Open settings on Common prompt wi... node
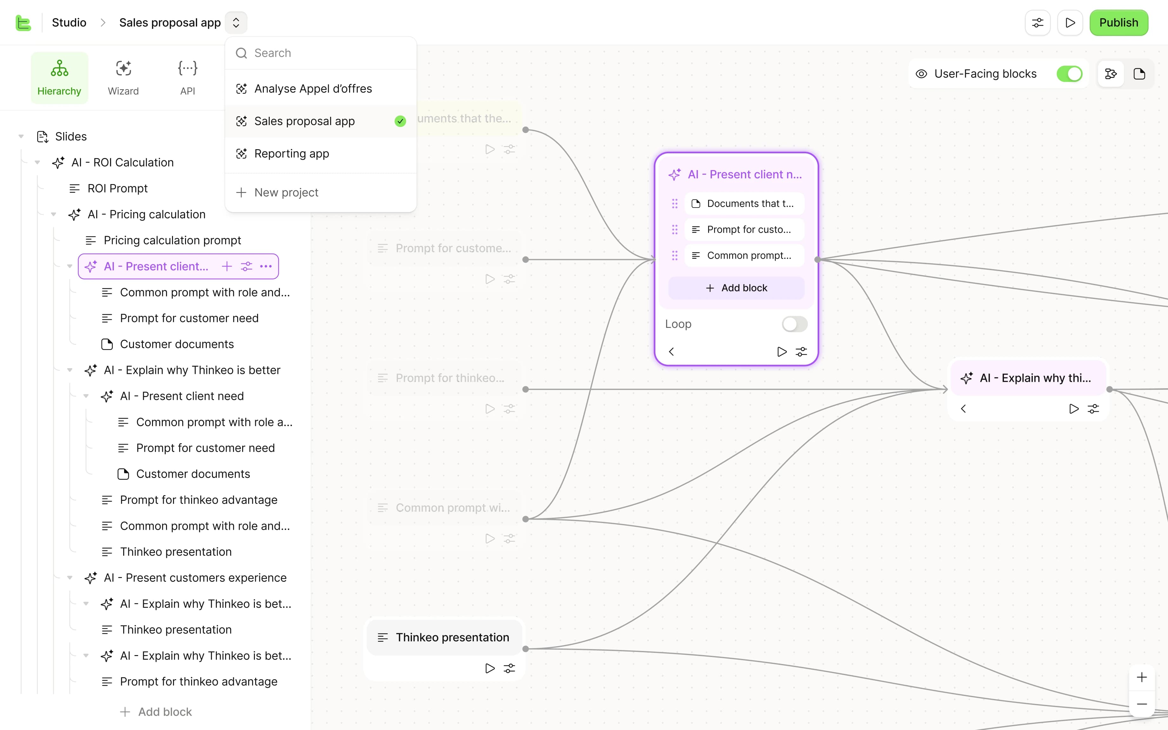Screen dimensions: 1168x730 tap(509, 539)
